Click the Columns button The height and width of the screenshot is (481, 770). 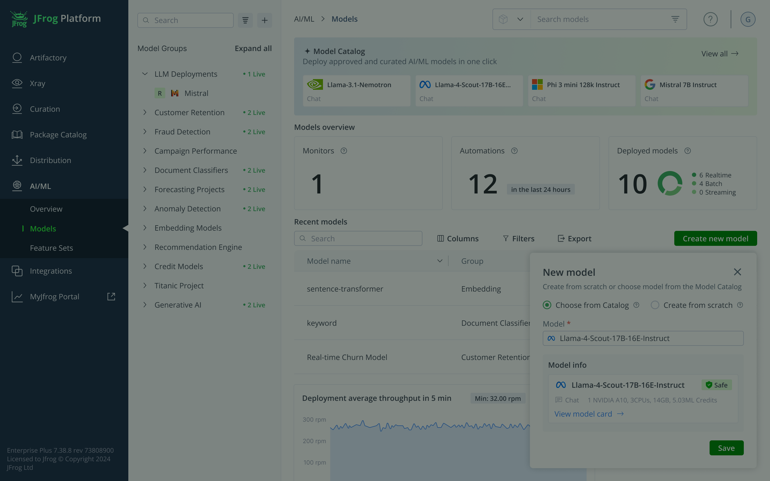point(457,239)
